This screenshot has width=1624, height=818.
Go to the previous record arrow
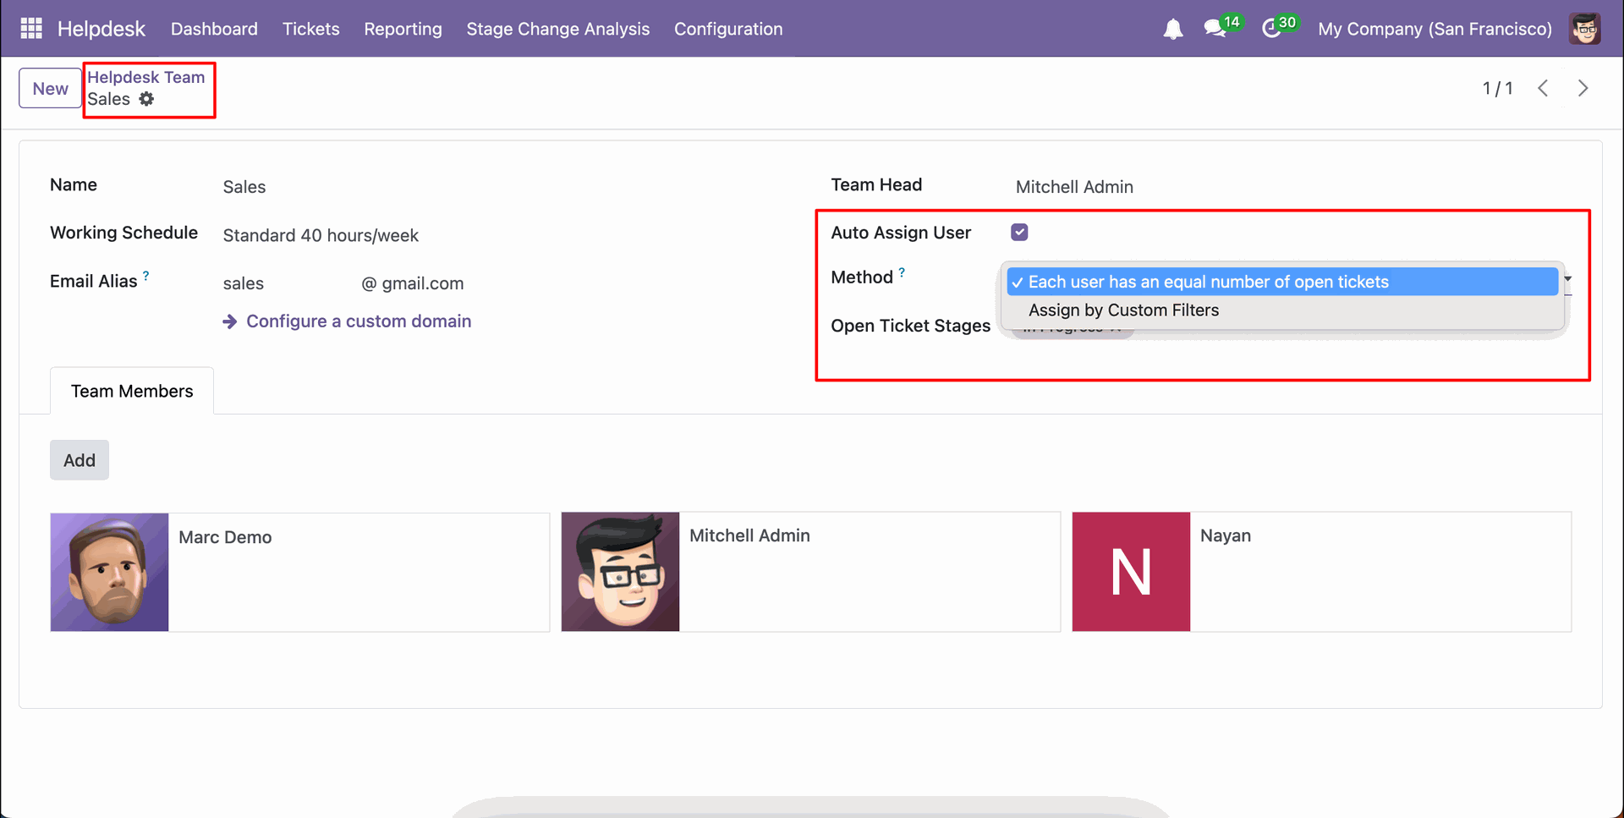pyautogui.click(x=1543, y=89)
